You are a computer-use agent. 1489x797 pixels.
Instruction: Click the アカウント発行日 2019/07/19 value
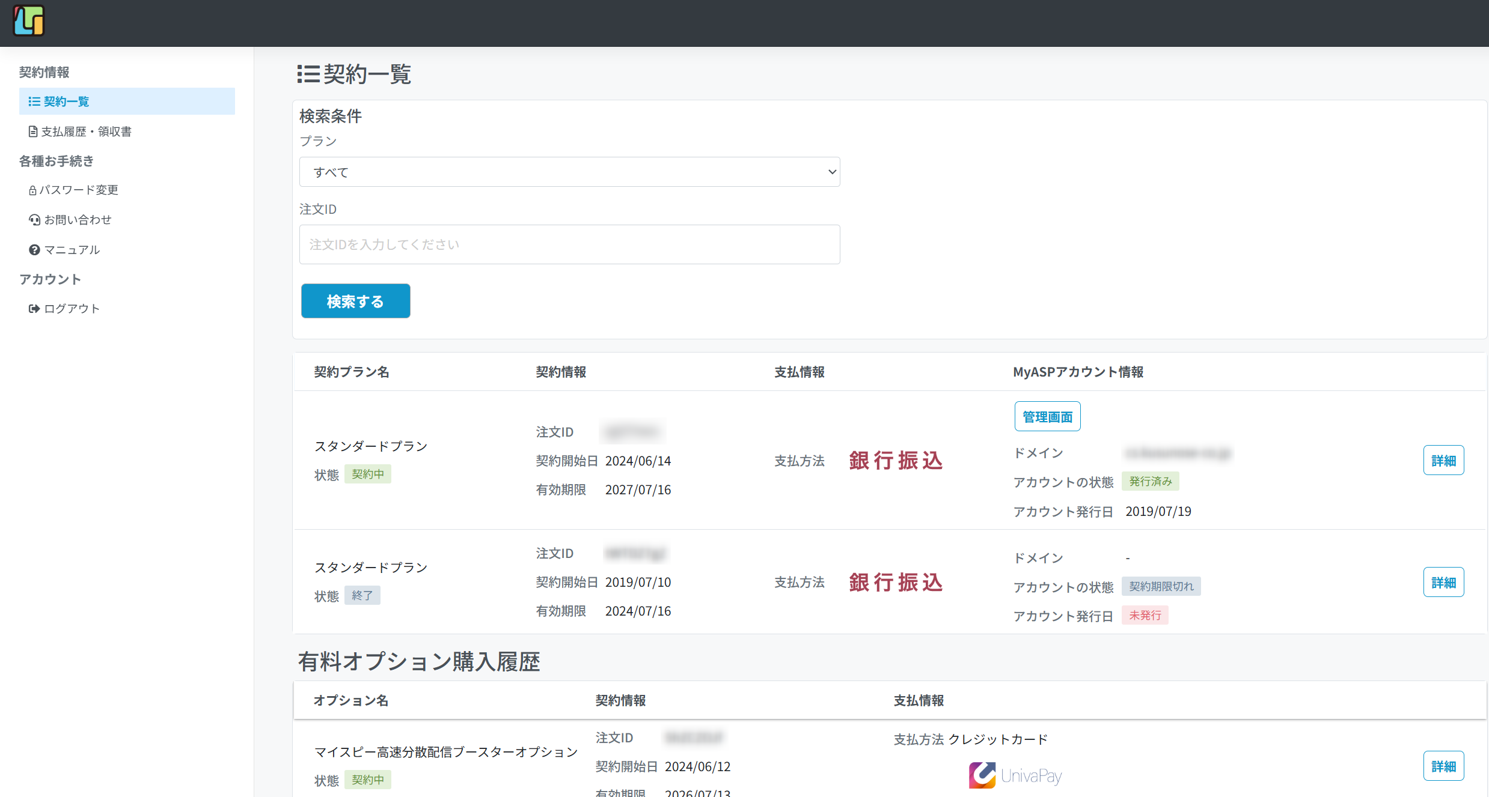click(x=1158, y=511)
